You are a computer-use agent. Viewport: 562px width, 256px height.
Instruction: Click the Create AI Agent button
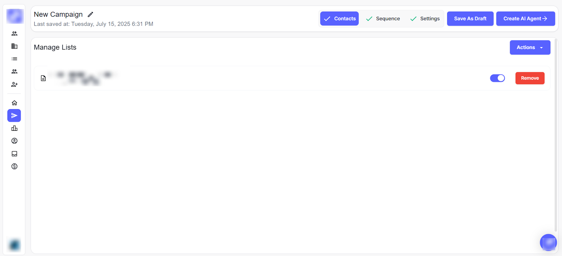click(525, 19)
